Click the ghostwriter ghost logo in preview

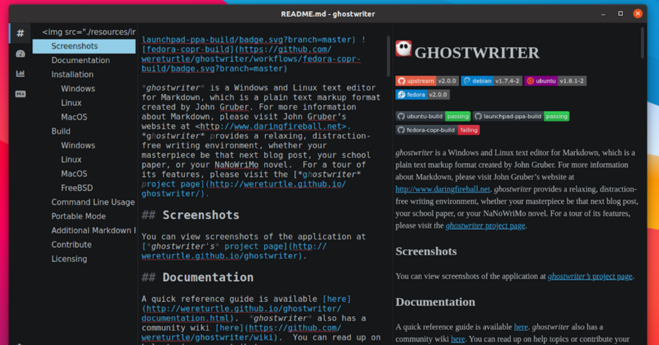404,48
